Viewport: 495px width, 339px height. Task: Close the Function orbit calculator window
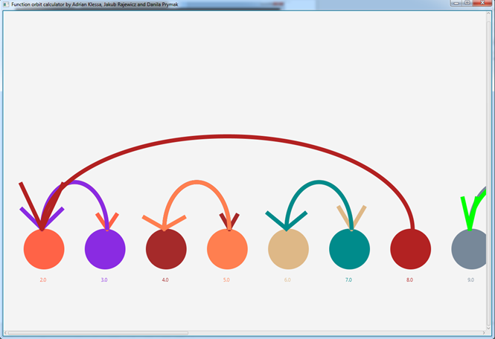(482, 2)
